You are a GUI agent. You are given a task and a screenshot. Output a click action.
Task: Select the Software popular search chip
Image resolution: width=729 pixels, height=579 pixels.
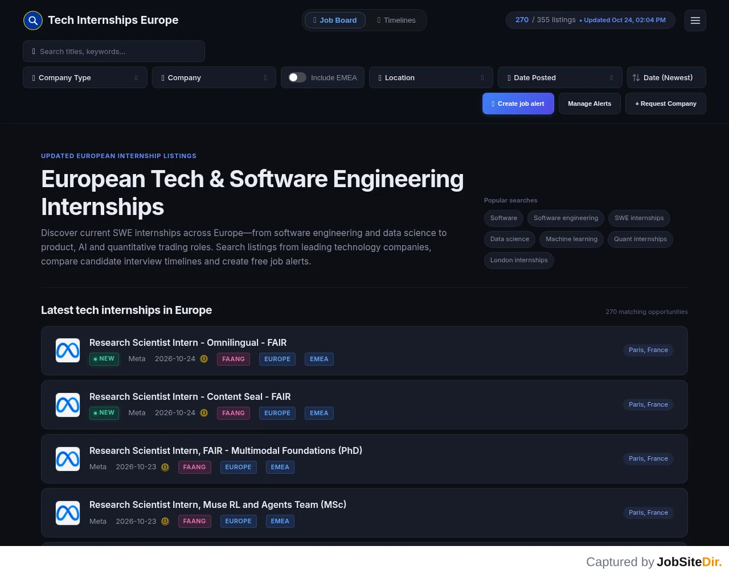[504, 218]
